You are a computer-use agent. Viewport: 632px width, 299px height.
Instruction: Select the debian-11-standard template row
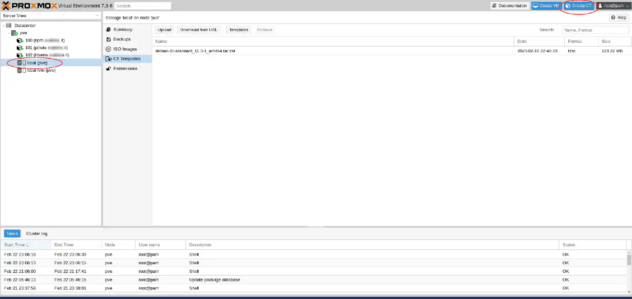[392, 51]
